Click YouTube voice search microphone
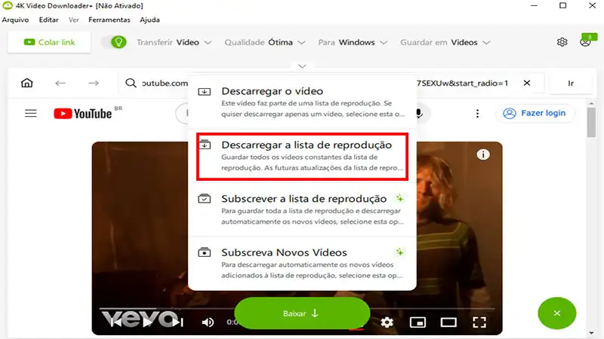The width and height of the screenshot is (604, 339). 419,114
